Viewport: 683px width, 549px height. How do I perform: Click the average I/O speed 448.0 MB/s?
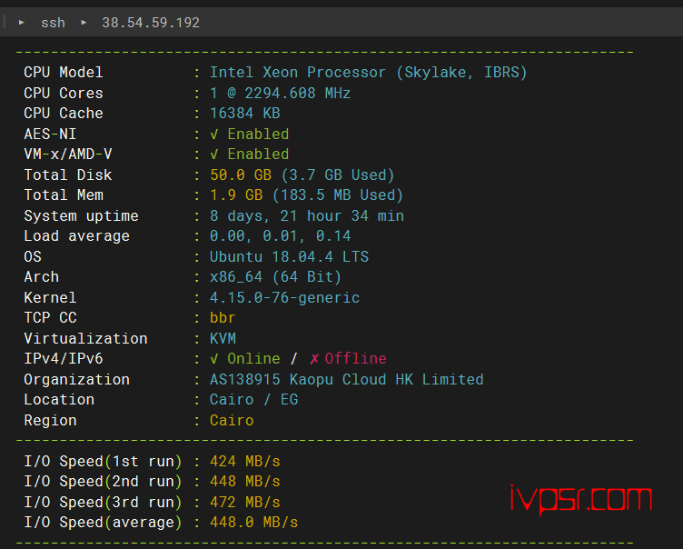(x=254, y=522)
